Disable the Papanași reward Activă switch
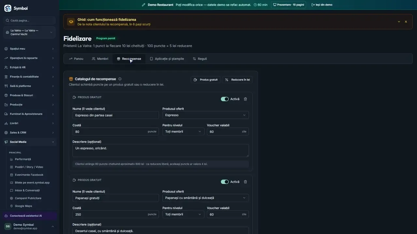The height and width of the screenshot is (234, 417). (225, 182)
